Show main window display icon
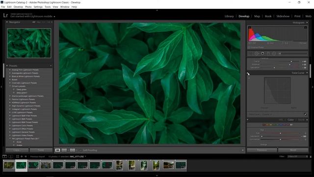The height and width of the screenshot is (177, 314). tap(4, 156)
